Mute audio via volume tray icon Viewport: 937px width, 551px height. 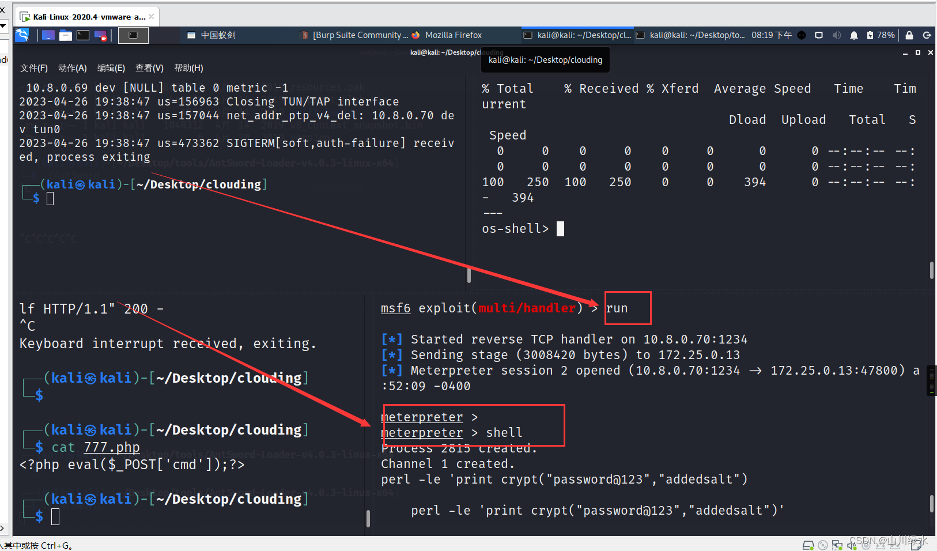coord(837,35)
